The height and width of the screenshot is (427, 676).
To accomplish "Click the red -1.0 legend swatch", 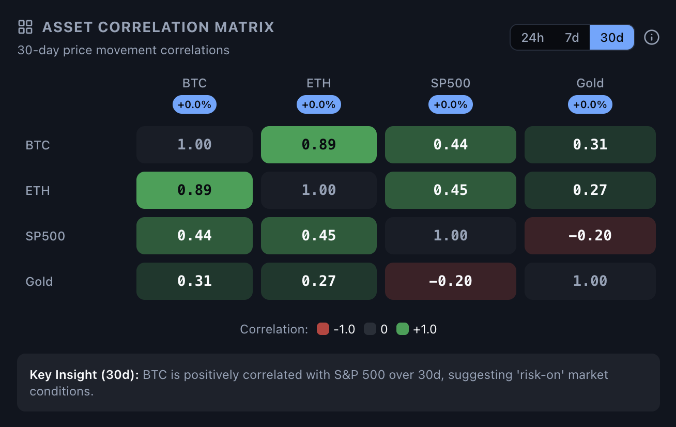I will [323, 329].
